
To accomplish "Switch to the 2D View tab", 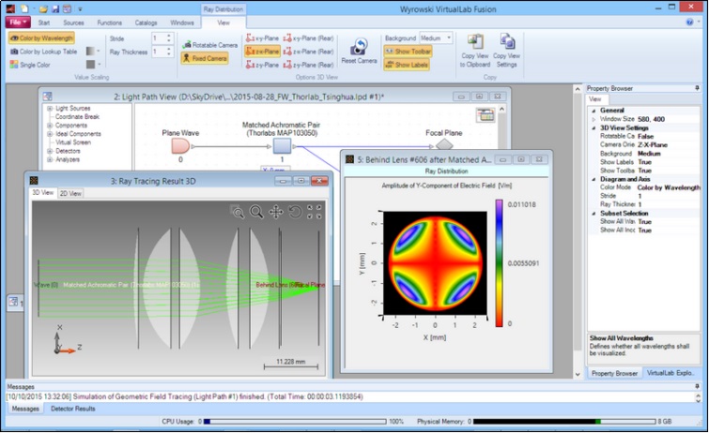I will (69, 193).
